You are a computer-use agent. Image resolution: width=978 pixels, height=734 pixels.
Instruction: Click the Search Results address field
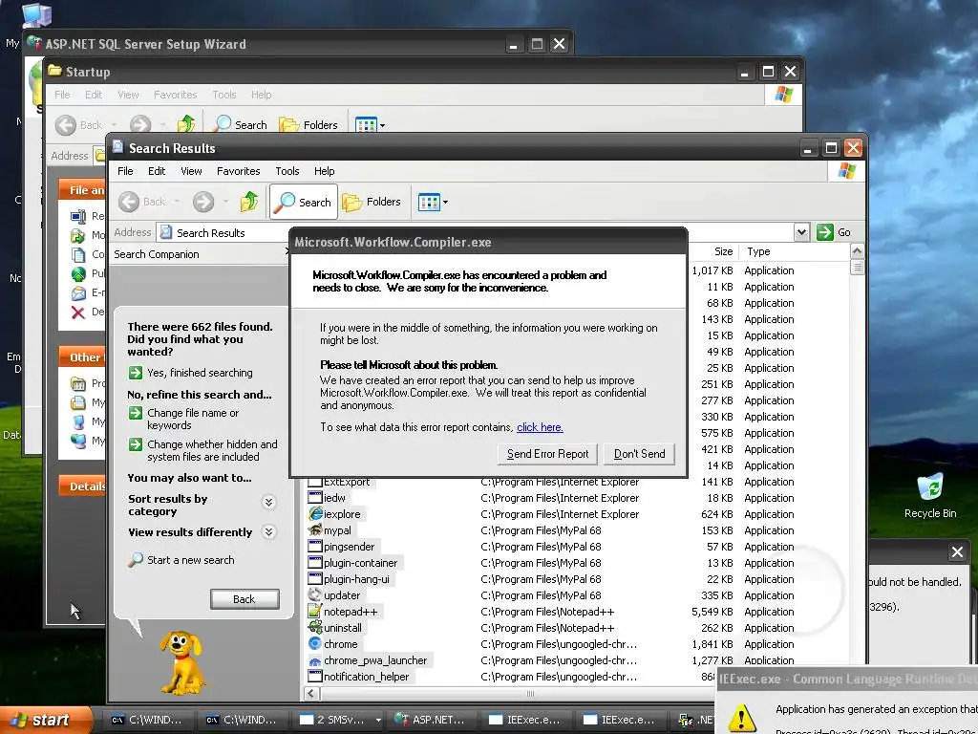476,232
